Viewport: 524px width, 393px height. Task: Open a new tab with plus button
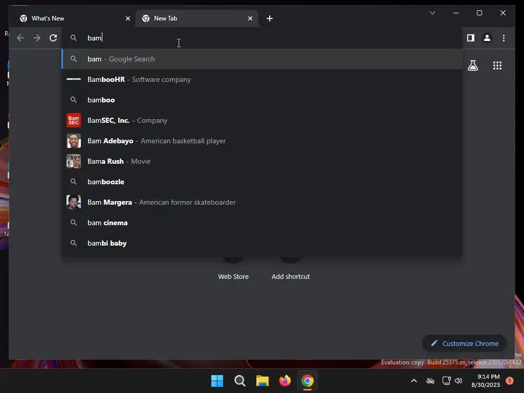pos(270,18)
